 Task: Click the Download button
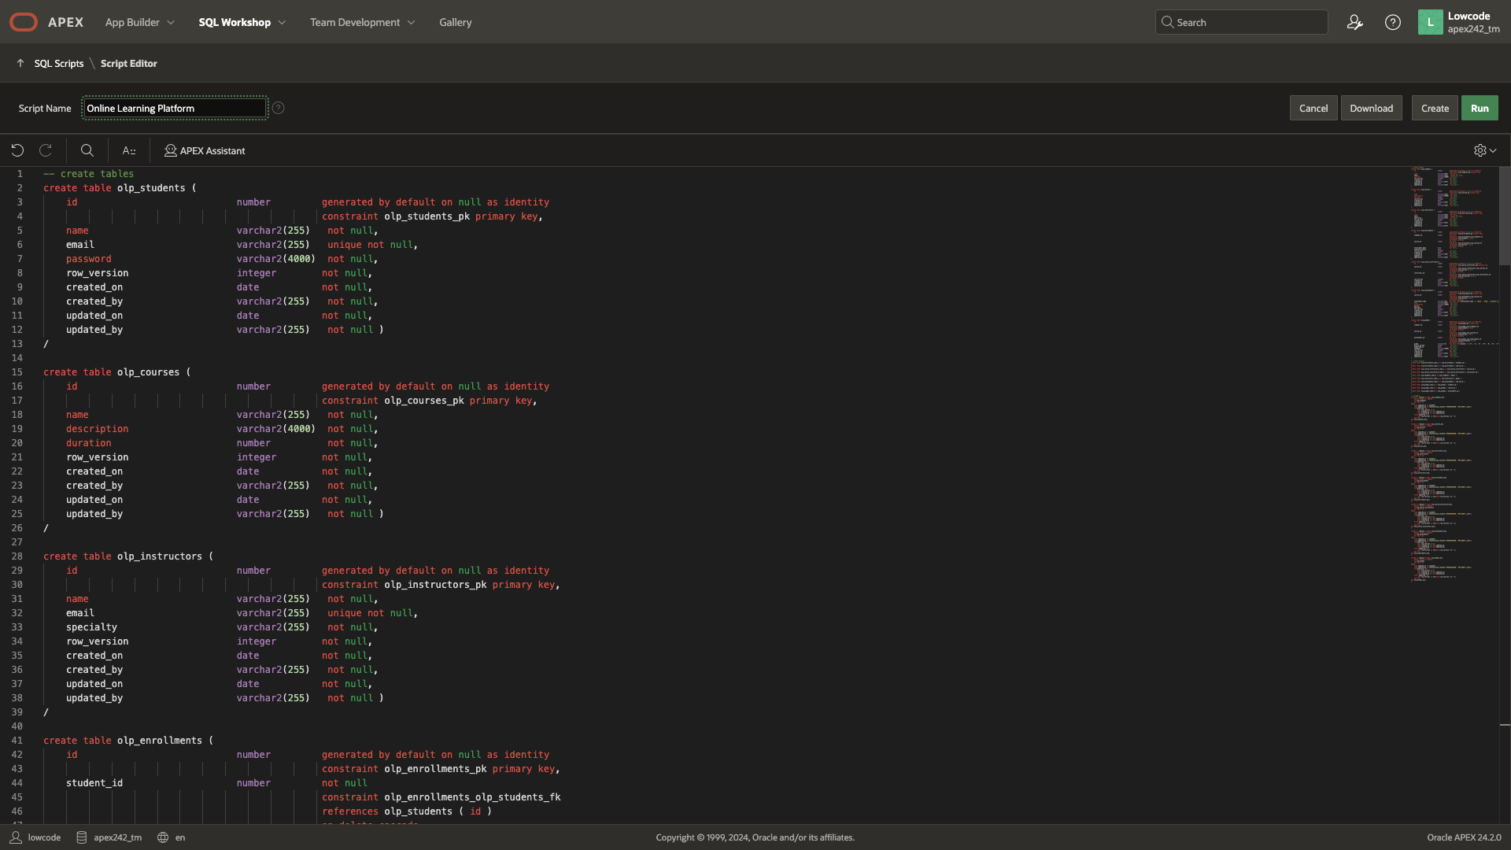tap(1371, 108)
